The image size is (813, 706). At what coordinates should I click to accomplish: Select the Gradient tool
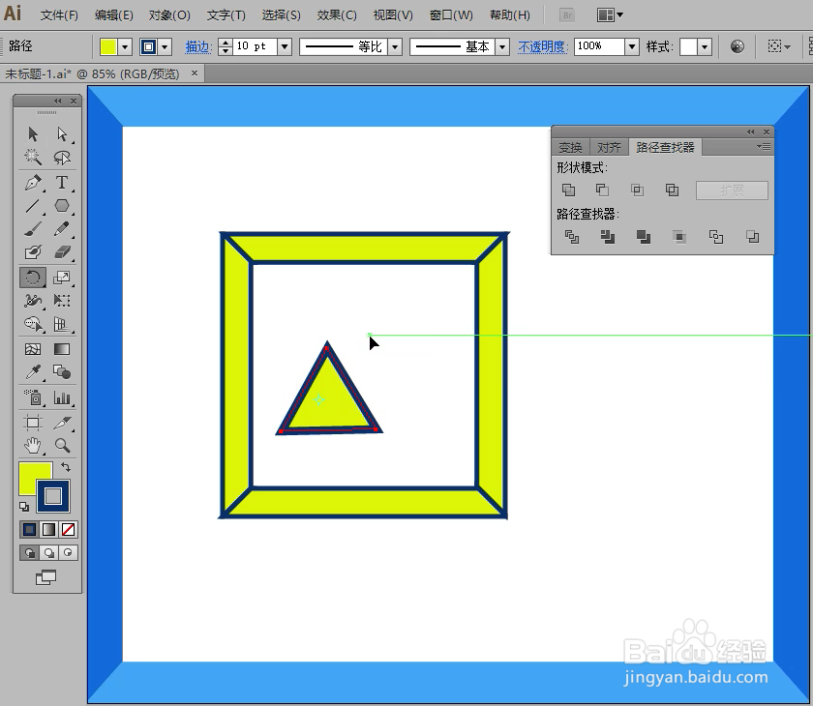[x=62, y=349]
